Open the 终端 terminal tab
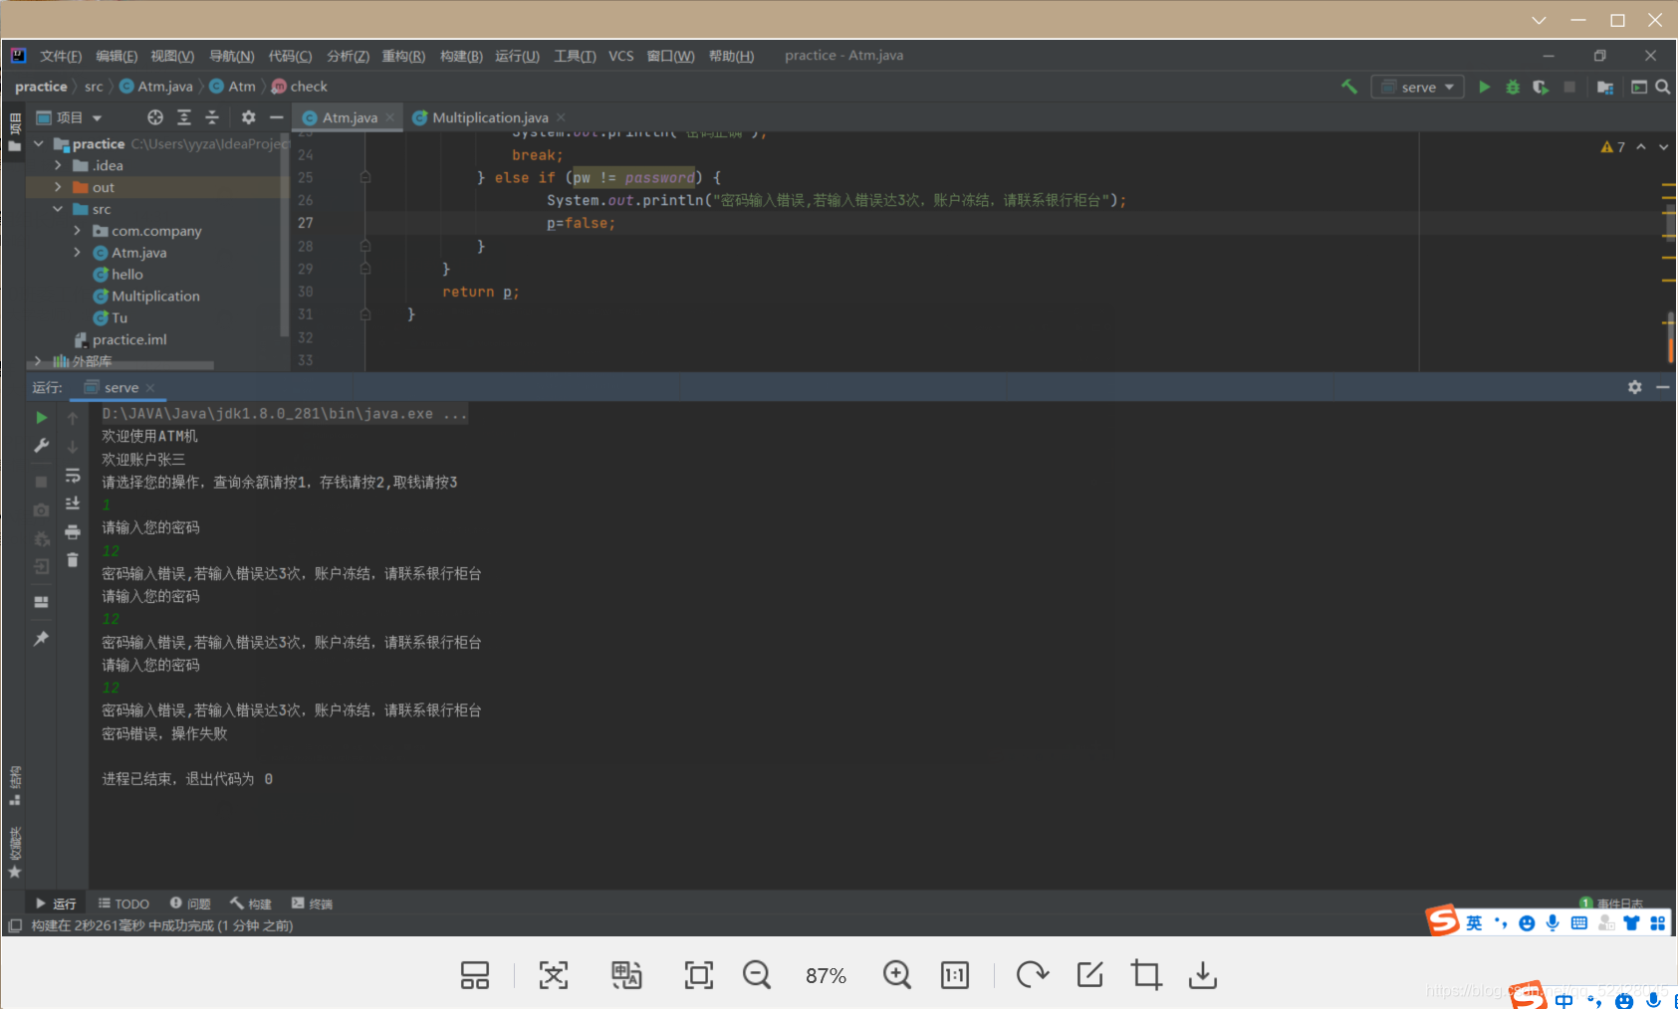 coord(312,904)
